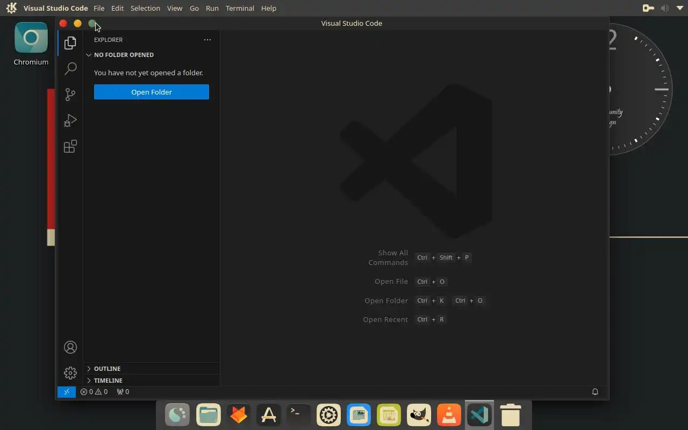Open the Explorer view in activity bar
Screen dimensions: 688x430
[x=70, y=43]
